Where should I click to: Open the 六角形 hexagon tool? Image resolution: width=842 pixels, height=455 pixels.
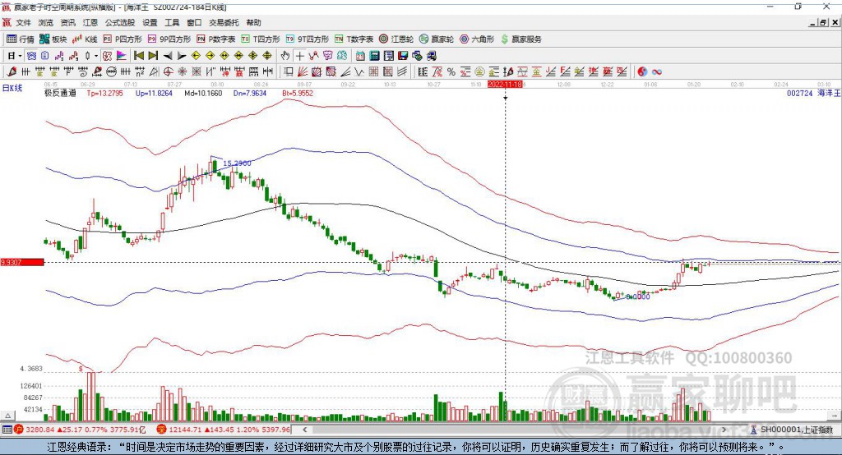(x=477, y=39)
